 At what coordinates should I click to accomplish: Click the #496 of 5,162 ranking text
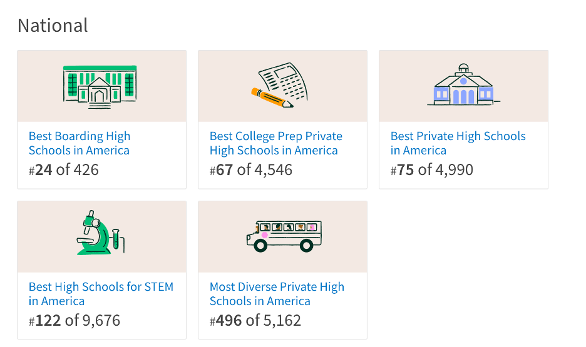255,321
